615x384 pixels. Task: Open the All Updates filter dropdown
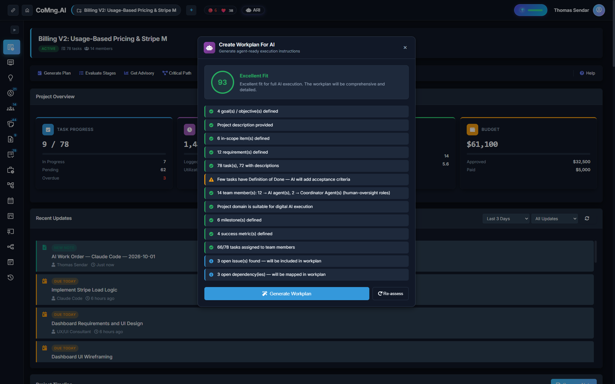[554, 219]
